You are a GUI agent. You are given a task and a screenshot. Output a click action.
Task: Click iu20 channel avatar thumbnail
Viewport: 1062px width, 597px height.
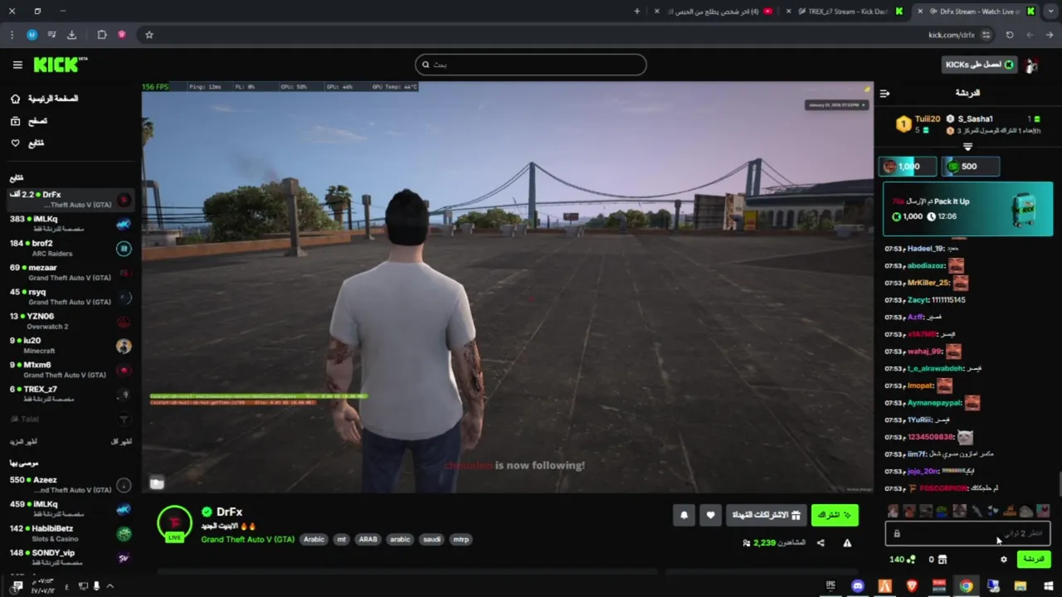[124, 346]
